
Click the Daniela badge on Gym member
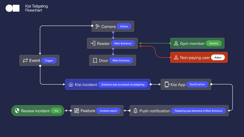(213, 43)
